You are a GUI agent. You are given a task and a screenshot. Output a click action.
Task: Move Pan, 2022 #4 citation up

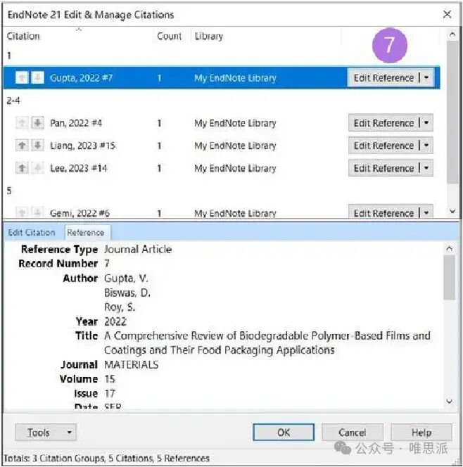pyautogui.click(x=22, y=122)
